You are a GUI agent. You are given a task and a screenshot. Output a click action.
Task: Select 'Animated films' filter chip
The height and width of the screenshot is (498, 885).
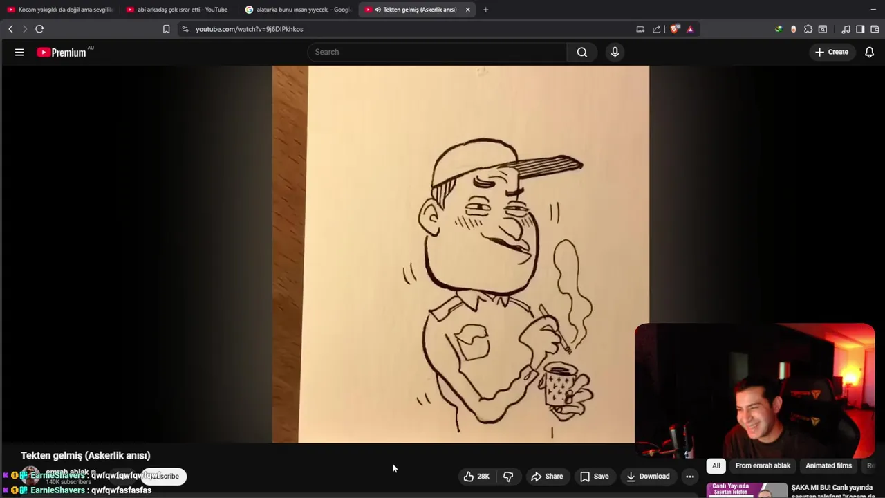(828, 465)
